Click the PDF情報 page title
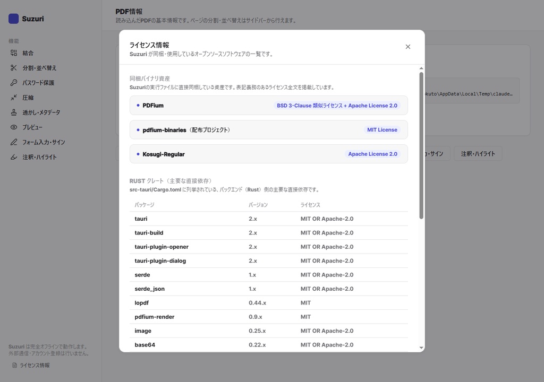544x382 pixels. click(129, 12)
